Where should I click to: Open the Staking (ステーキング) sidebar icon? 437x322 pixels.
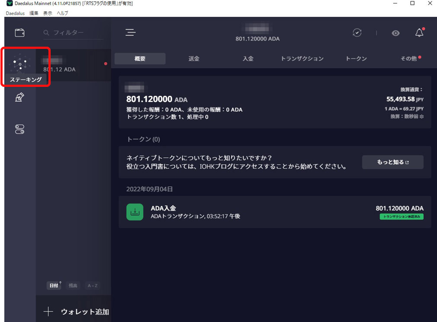pos(20,64)
